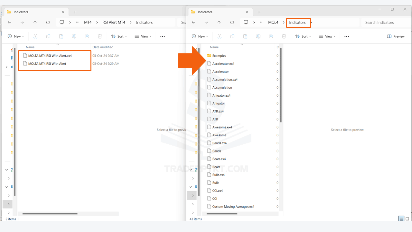
Task: Click RSI Alert MT4 breadcrumb
Action: point(114,23)
